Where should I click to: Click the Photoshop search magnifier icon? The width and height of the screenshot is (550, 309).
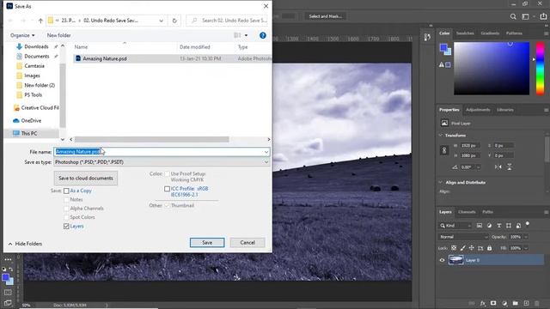[513, 16]
